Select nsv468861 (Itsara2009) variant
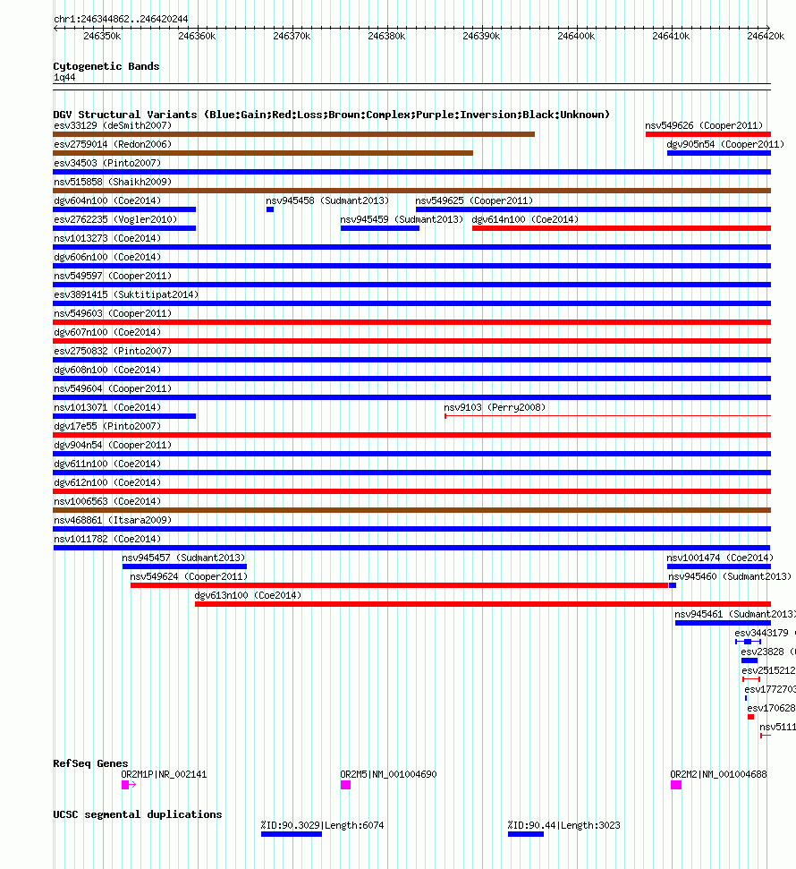The image size is (796, 869). click(x=411, y=529)
